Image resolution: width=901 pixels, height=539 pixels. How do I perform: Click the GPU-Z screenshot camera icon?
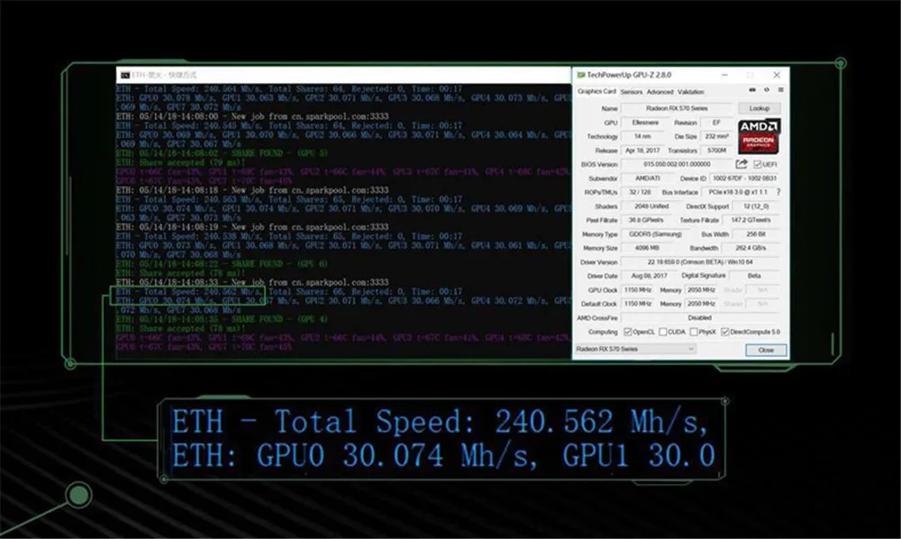[x=752, y=90]
